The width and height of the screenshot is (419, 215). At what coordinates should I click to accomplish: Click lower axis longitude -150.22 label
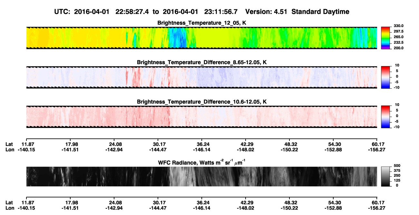[x=290, y=208]
